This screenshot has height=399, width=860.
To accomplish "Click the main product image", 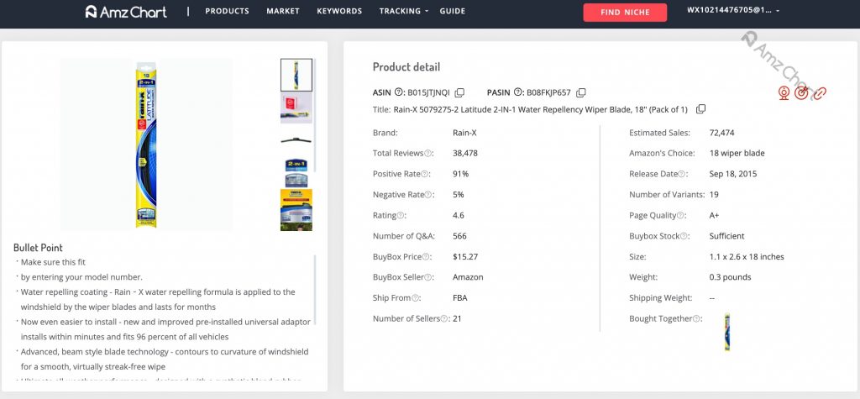I will pos(146,144).
